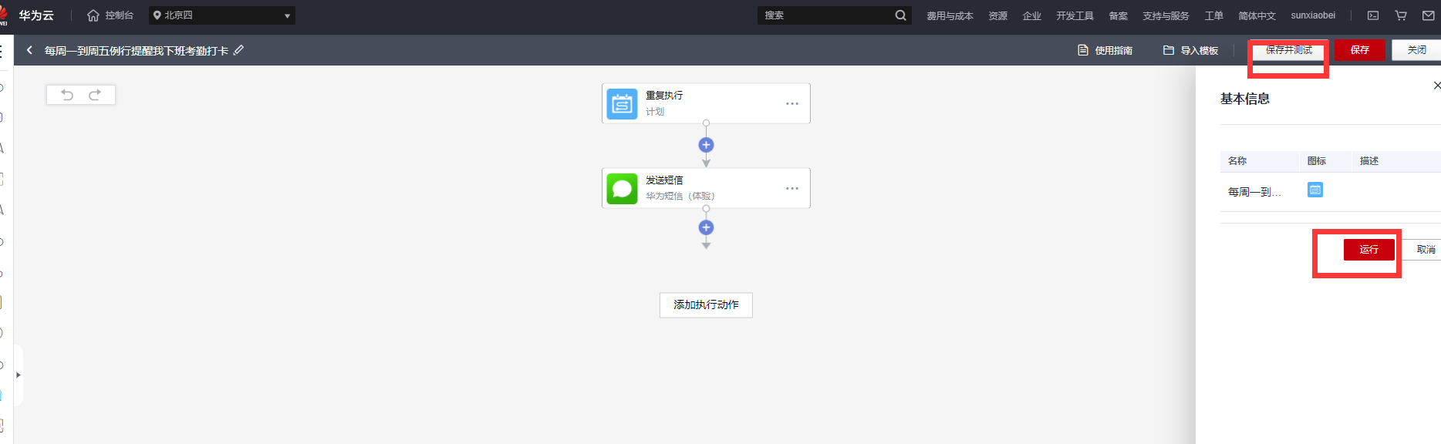Image resolution: width=1441 pixels, height=444 pixels.
Task: Click 导入模板 to import a template
Action: coord(1190,50)
